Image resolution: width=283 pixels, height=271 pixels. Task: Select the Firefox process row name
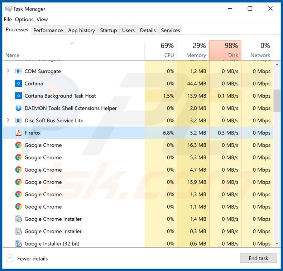[33, 133]
